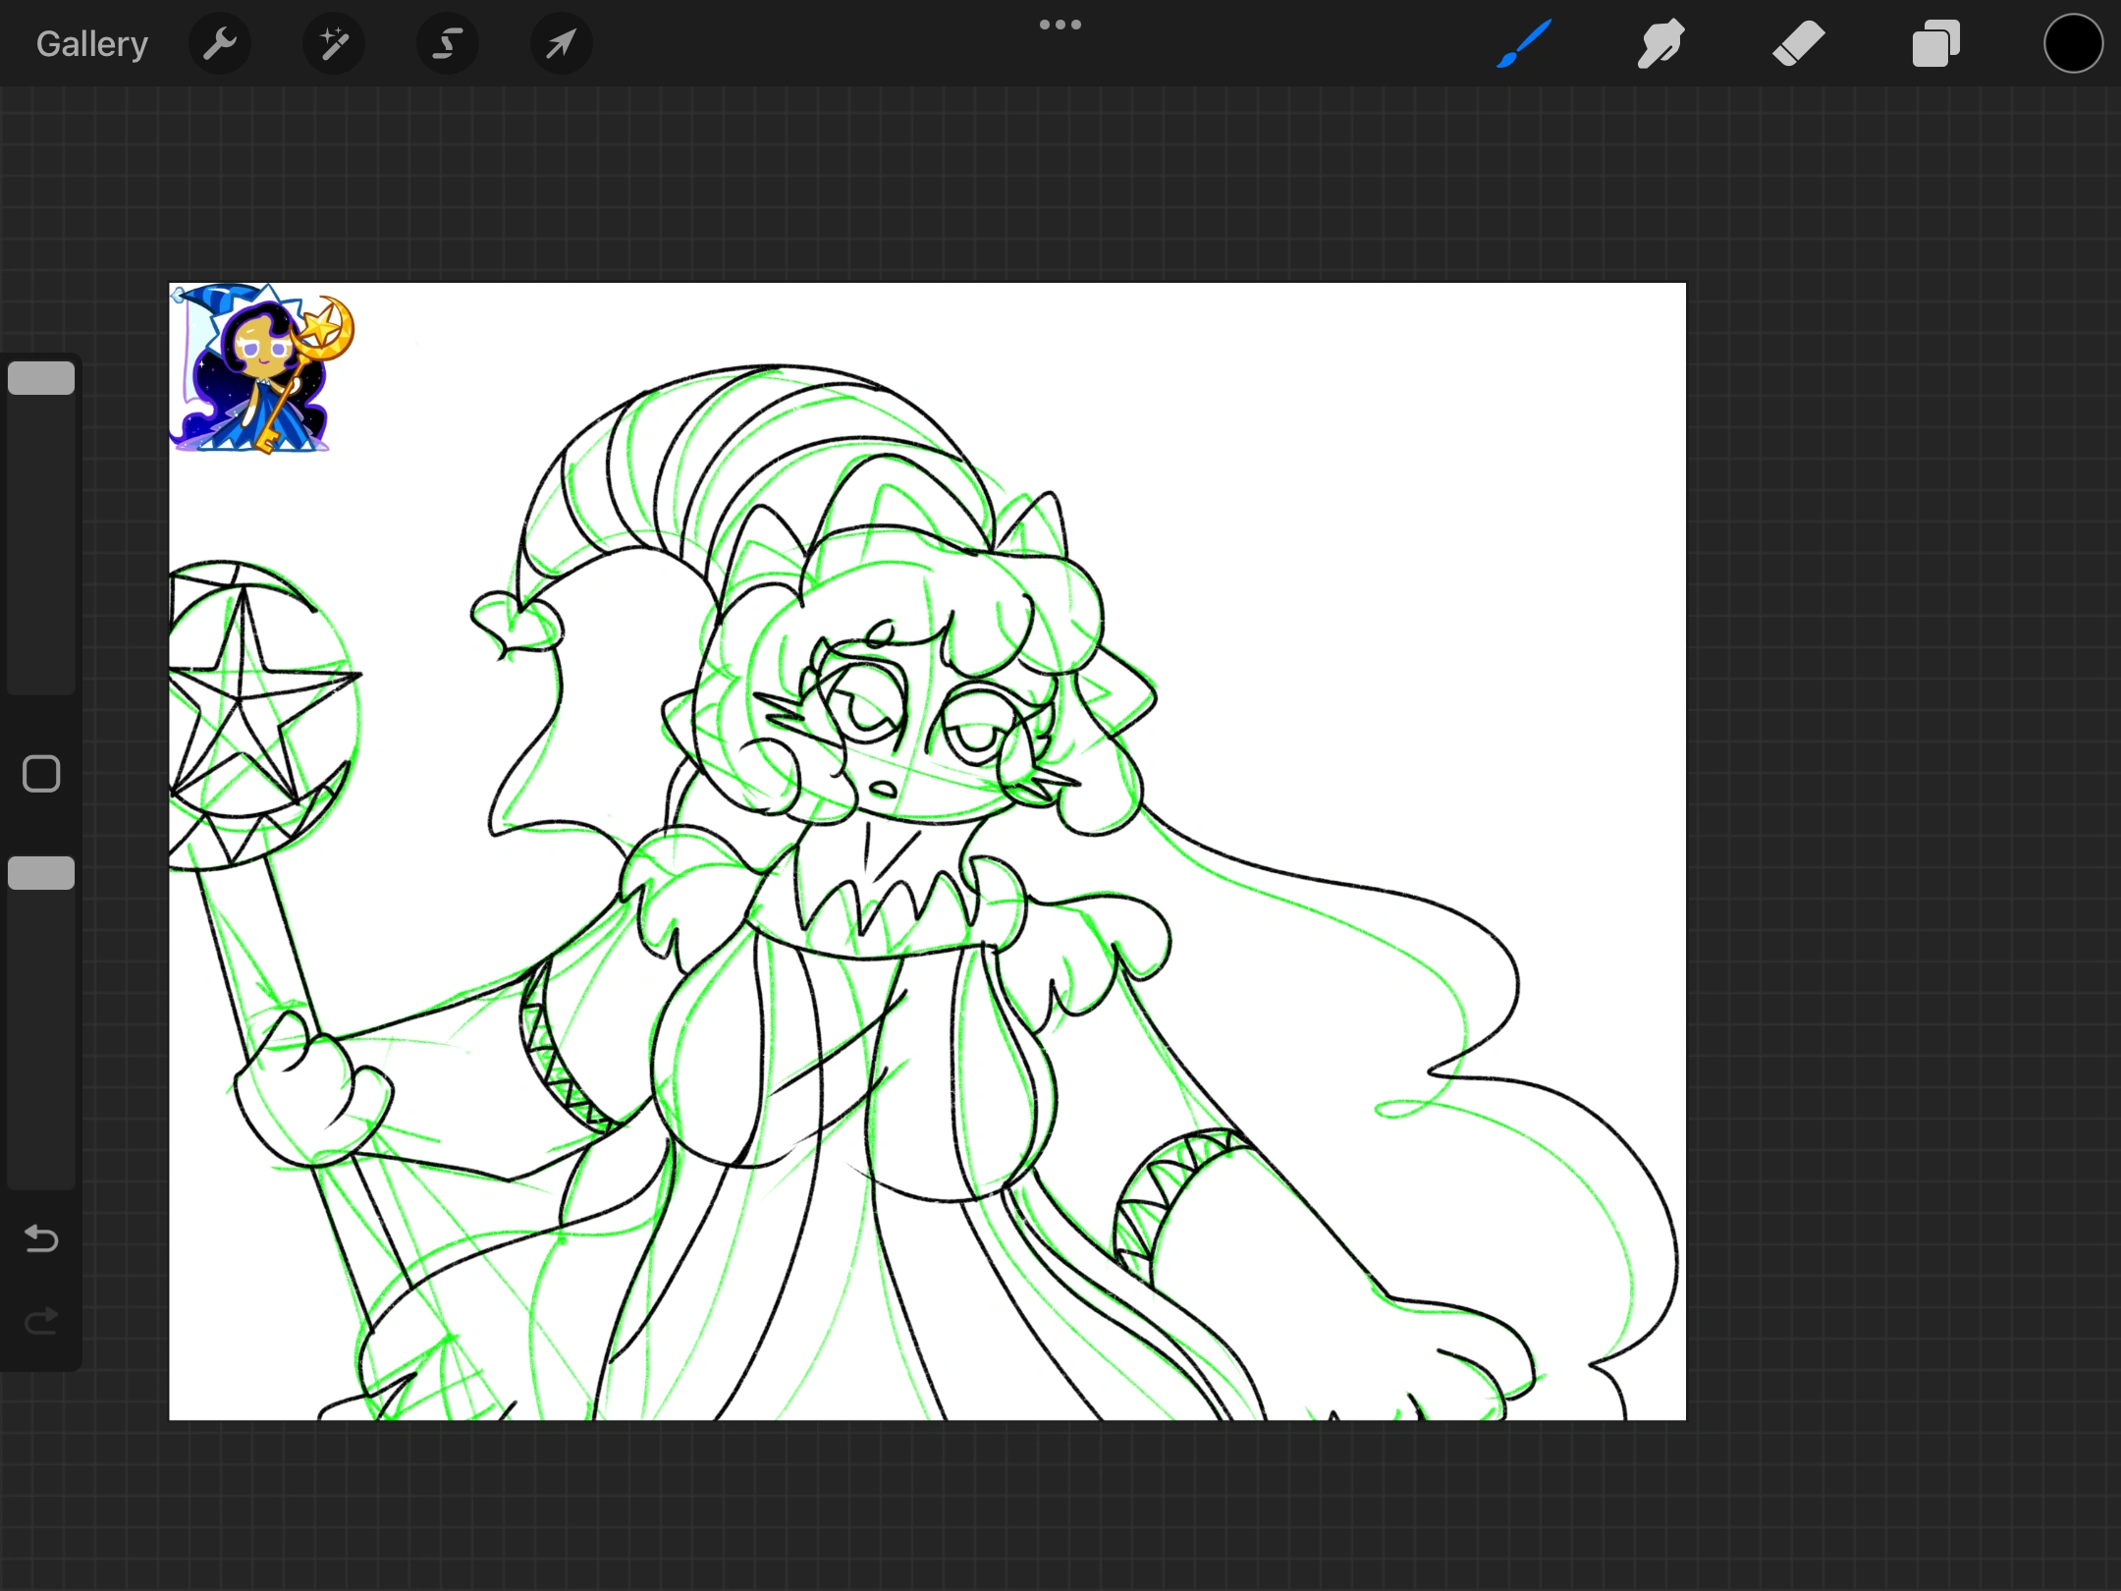The height and width of the screenshot is (1591, 2121).
Task: Select the Smudge tool
Action: point(1660,43)
